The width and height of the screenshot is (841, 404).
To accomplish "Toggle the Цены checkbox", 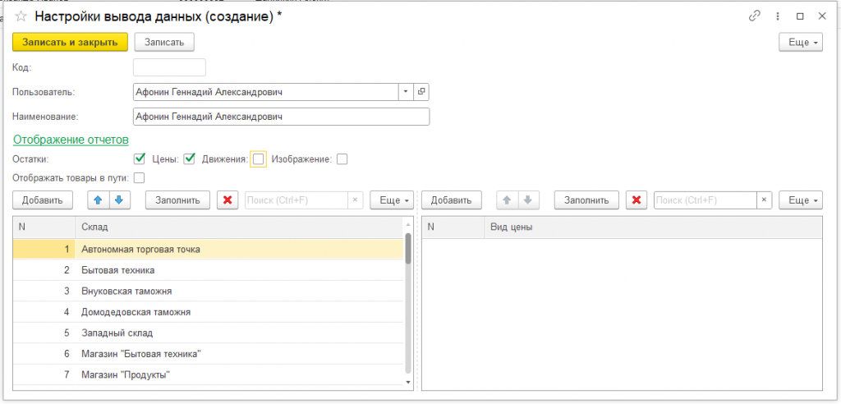I will [189, 158].
